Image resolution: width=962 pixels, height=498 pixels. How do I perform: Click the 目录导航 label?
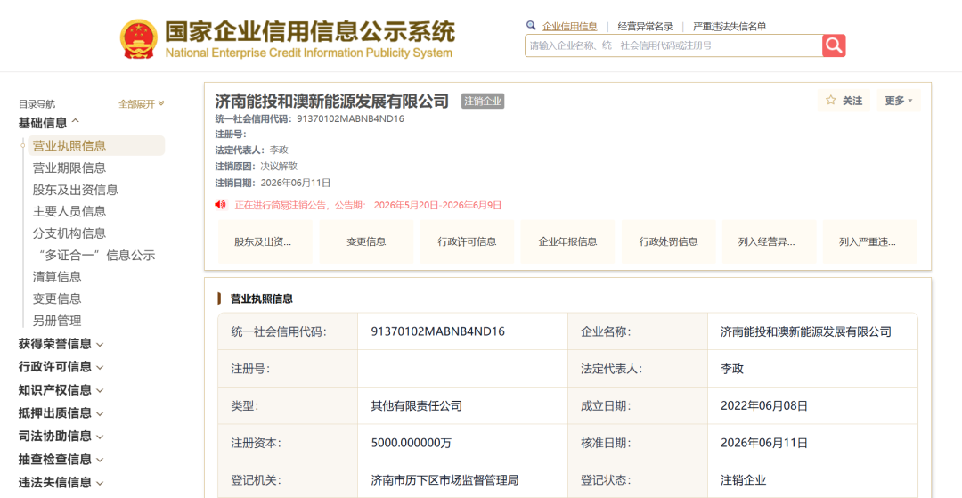click(x=37, y=103)
